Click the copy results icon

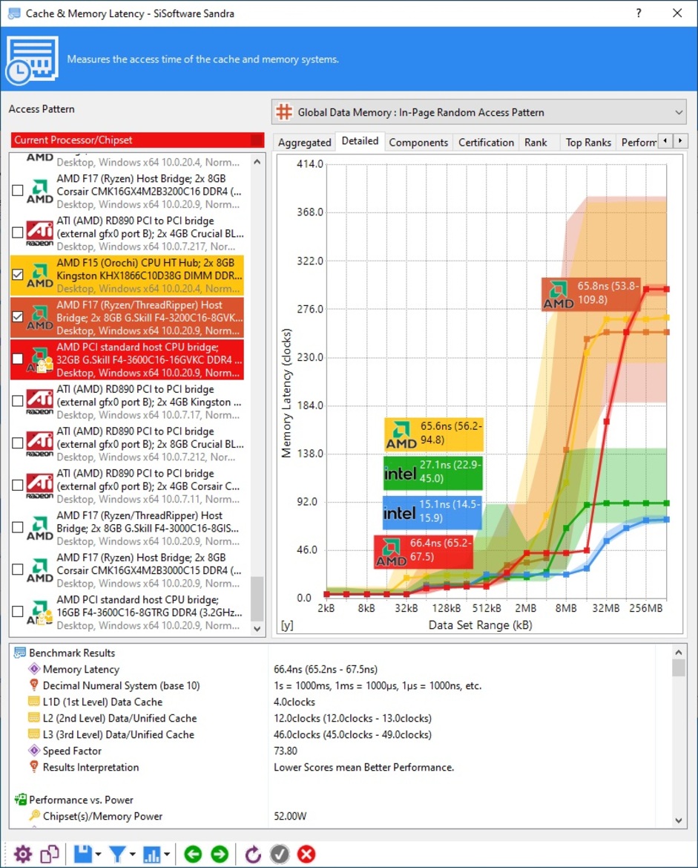(50, 854)
